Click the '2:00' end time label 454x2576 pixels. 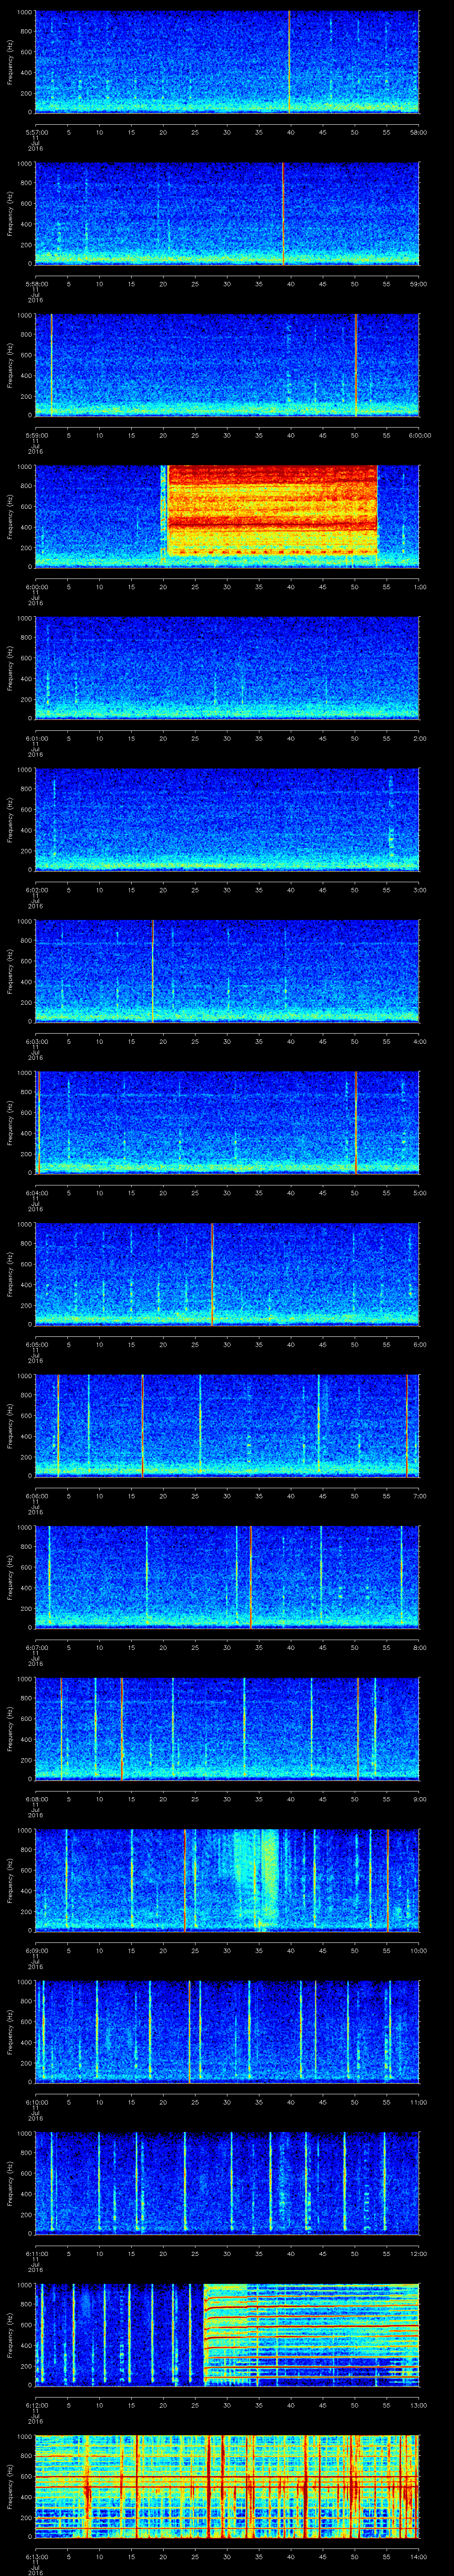point(419,737)
